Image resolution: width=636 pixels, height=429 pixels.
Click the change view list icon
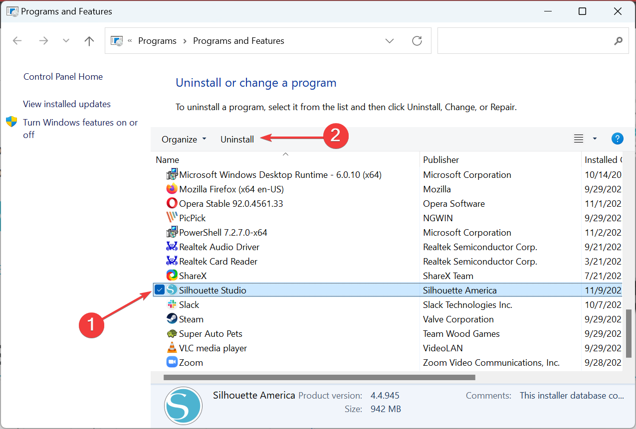click(x=579, y=139)
